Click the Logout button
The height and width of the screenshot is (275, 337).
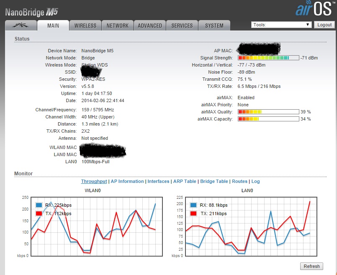pos(324,25)
